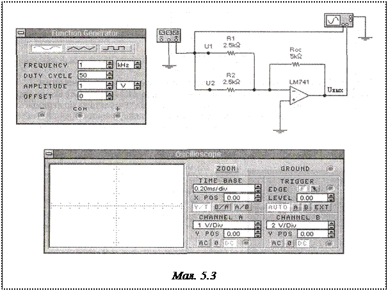Click Channel B Y POS field
This screenshot has width=388, height=291.
tap(312, 234)
